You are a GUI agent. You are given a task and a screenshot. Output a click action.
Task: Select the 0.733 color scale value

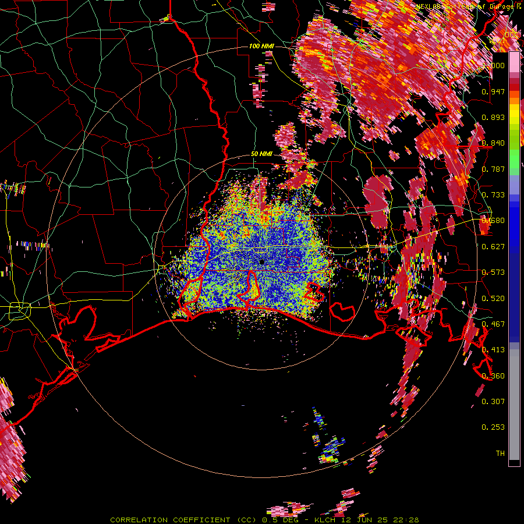coord(493,195)
